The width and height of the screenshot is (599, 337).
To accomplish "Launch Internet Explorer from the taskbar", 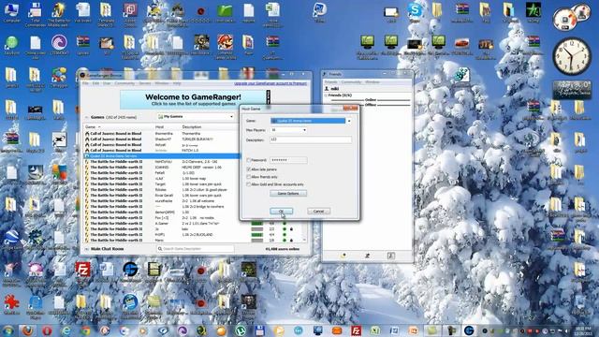I will click(66, 330).
